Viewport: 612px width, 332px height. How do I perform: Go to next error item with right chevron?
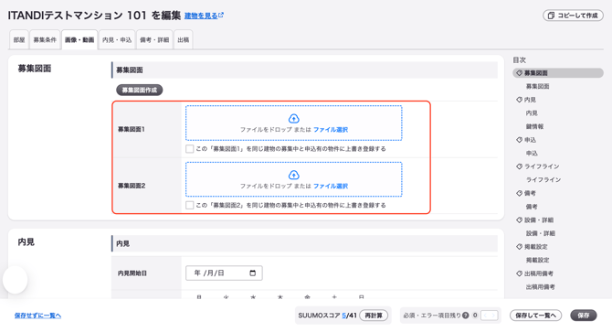tap(493, 316)
